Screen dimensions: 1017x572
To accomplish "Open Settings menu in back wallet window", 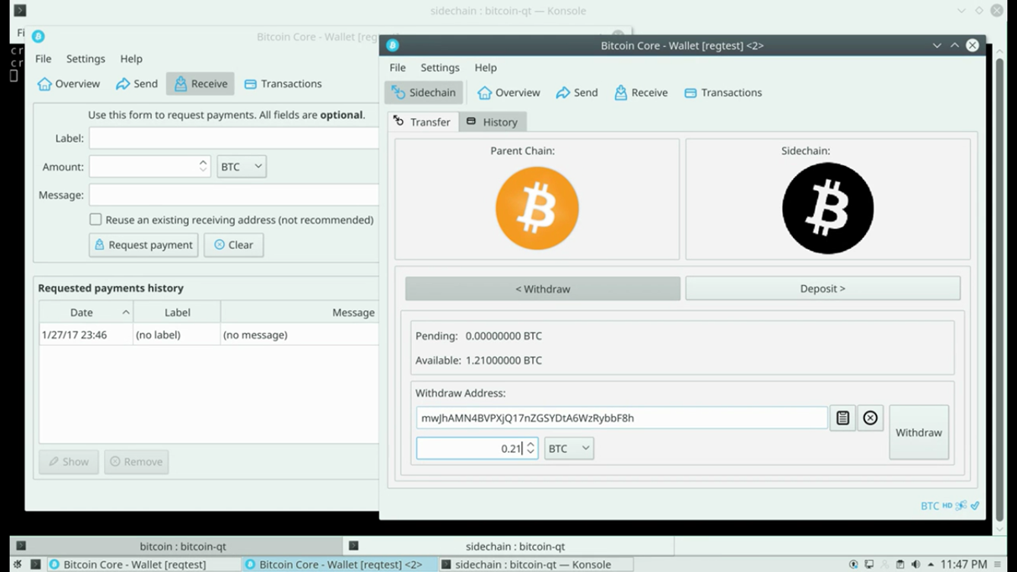I will coord(86,59).
